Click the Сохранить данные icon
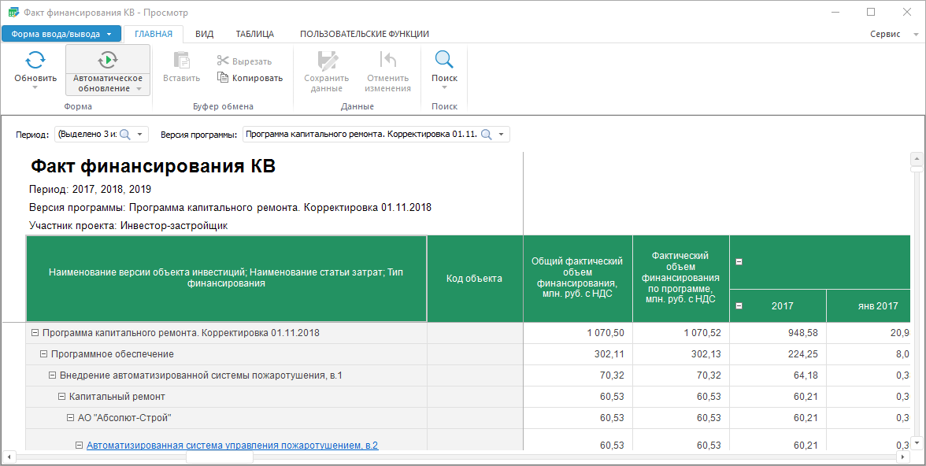The height and width of the screenshot is (466, 926). click(x=326, y=61)
